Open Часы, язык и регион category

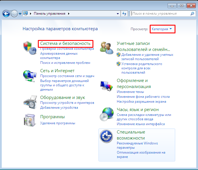138,110
